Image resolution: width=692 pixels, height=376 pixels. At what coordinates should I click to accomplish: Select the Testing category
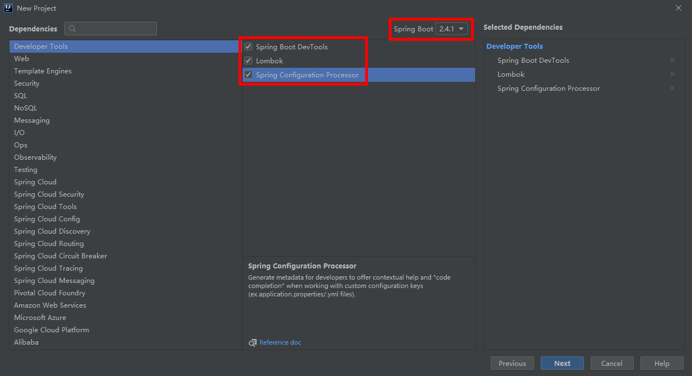tap(124, 170)
